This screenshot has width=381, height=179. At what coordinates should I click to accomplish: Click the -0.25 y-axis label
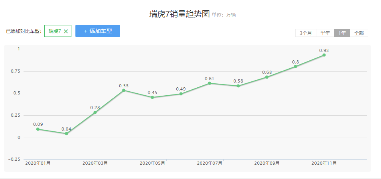(x=14, y=159)
